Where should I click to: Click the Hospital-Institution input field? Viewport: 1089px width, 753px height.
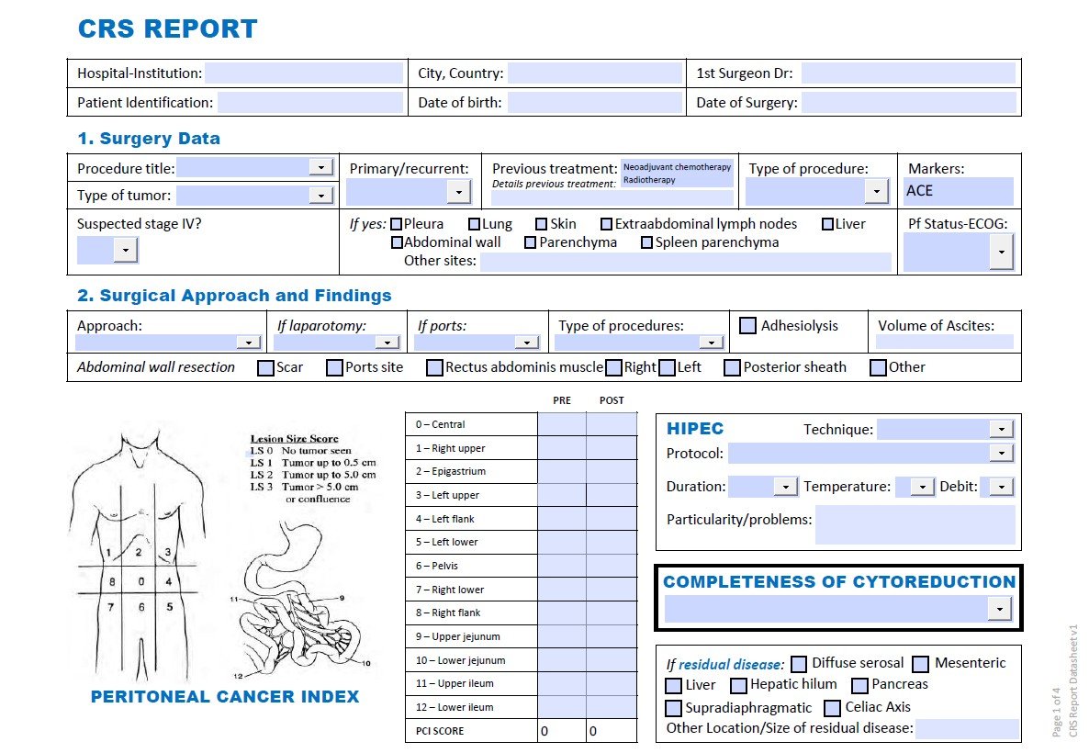pos(304,73)
